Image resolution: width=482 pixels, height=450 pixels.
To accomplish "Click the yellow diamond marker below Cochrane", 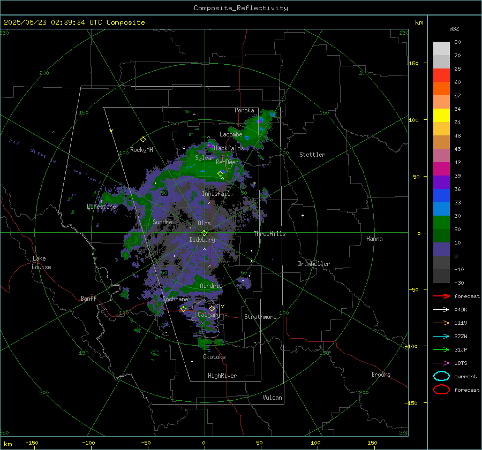I will pos(183,309).
